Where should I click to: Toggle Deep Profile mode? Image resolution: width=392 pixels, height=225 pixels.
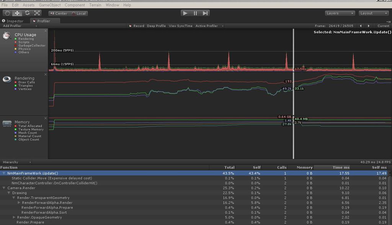point(156,26)
